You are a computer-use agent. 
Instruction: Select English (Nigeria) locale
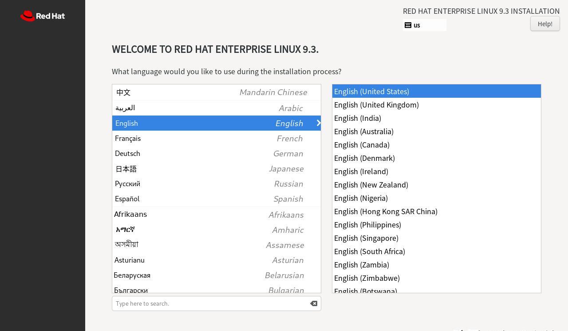coord(437,198)
